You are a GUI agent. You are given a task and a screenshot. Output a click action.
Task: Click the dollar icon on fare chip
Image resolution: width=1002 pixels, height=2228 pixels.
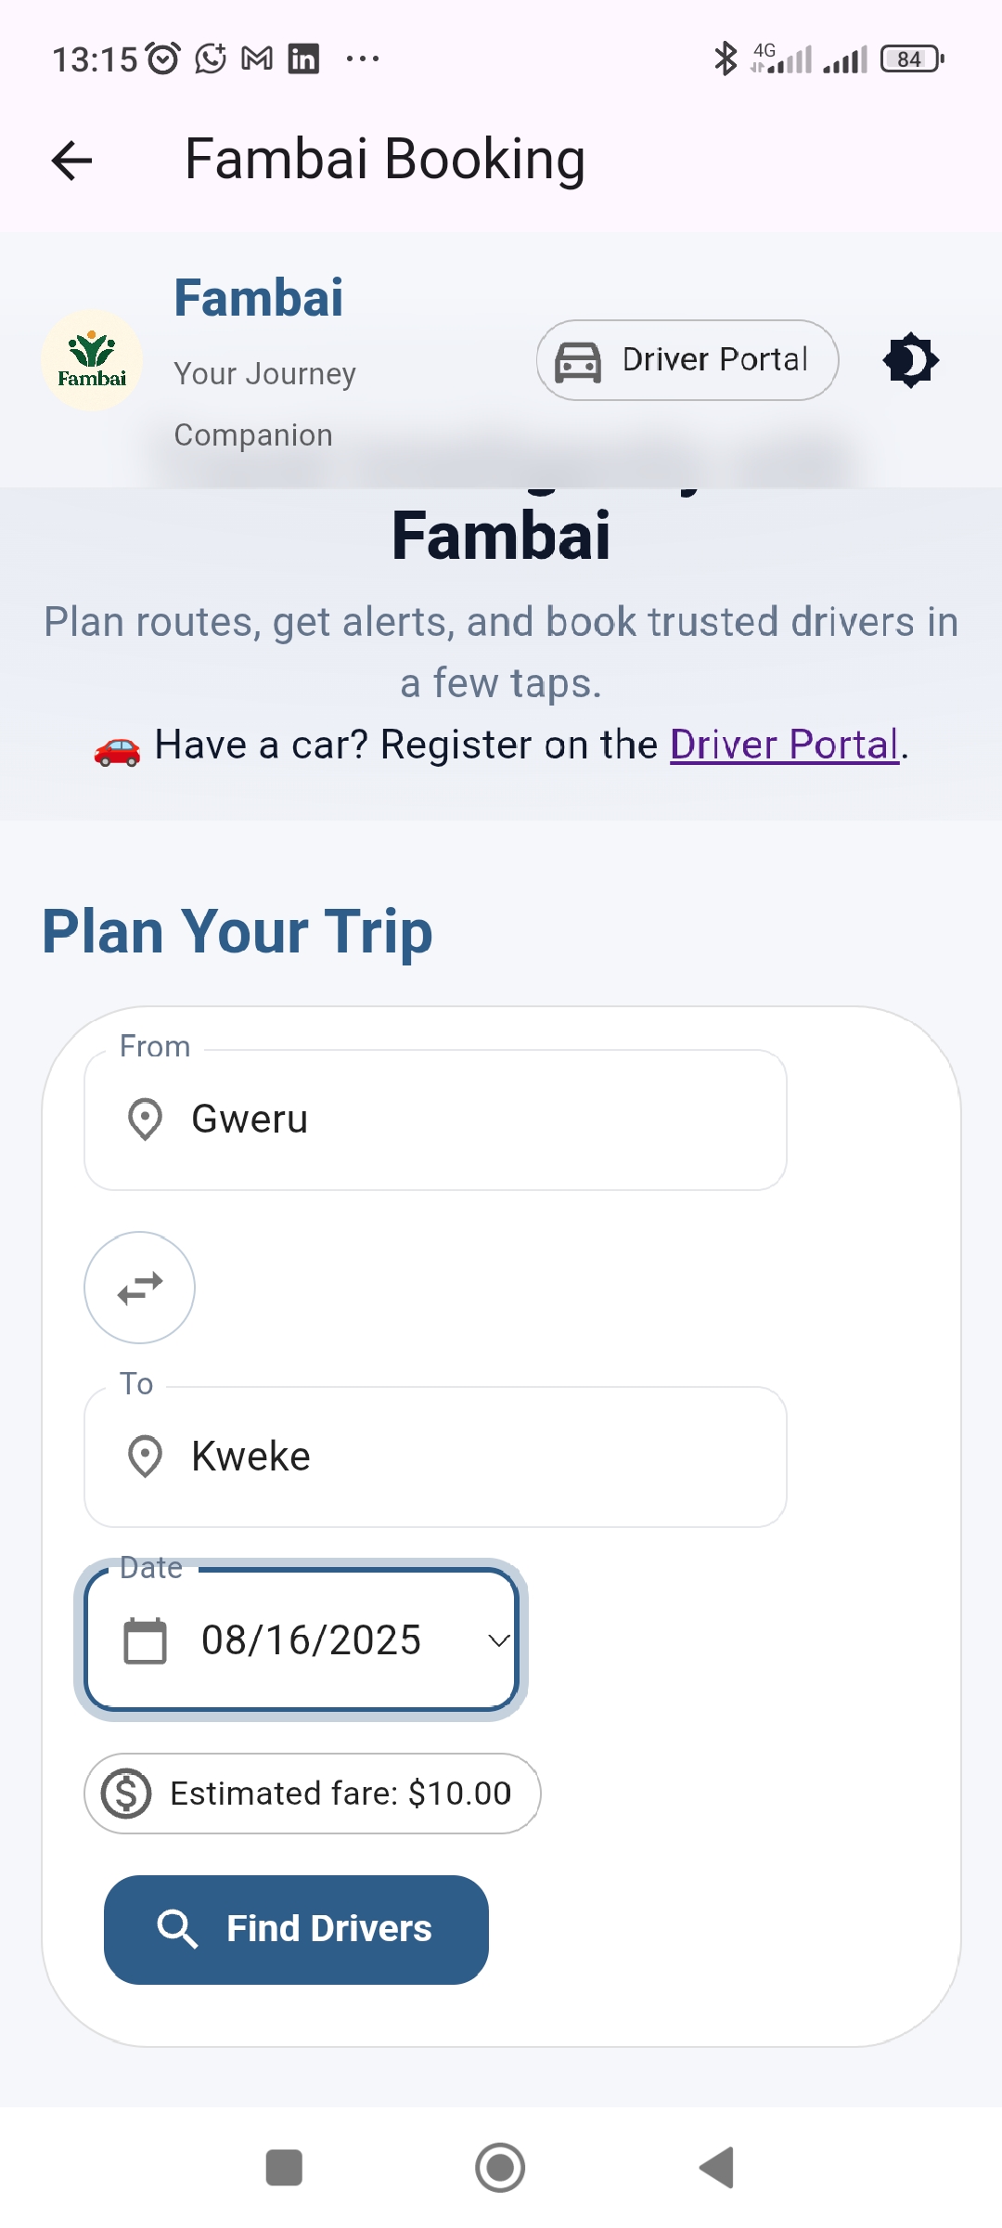click(126, 1794)
